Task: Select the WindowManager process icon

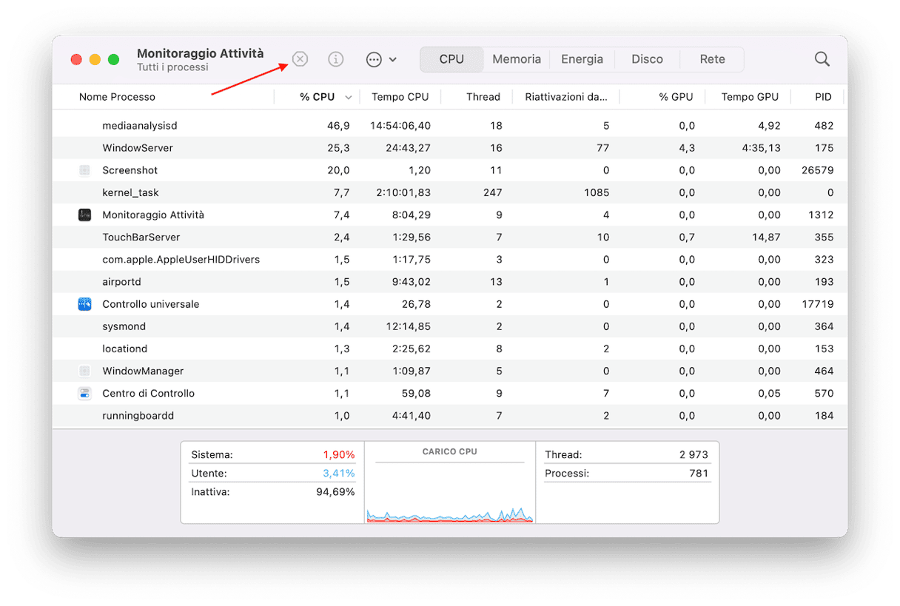Action: [x=84, y=371]
